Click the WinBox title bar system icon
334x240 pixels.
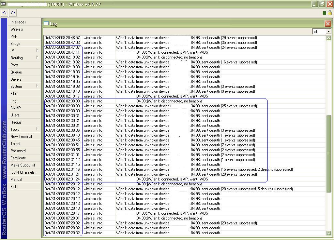(3, 4)
